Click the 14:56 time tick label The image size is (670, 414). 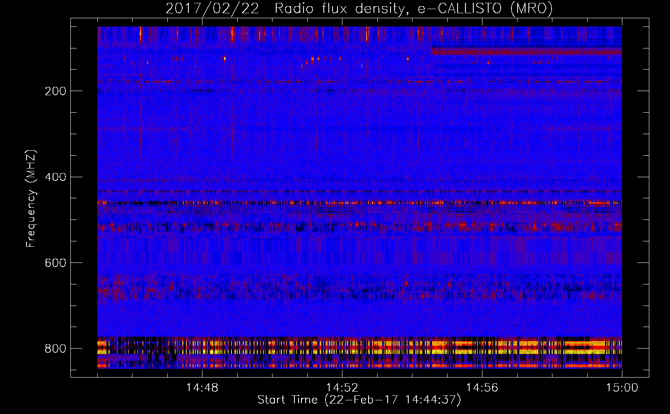[x=482, y=388]
